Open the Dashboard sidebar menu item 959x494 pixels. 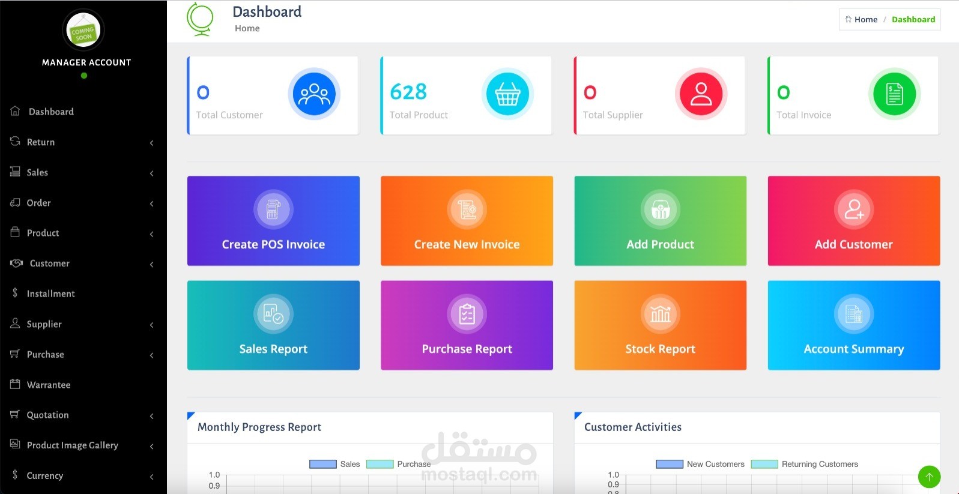point(83,112)
